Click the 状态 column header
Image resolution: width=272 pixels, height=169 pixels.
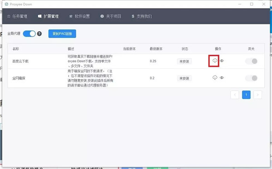point(185,49)
